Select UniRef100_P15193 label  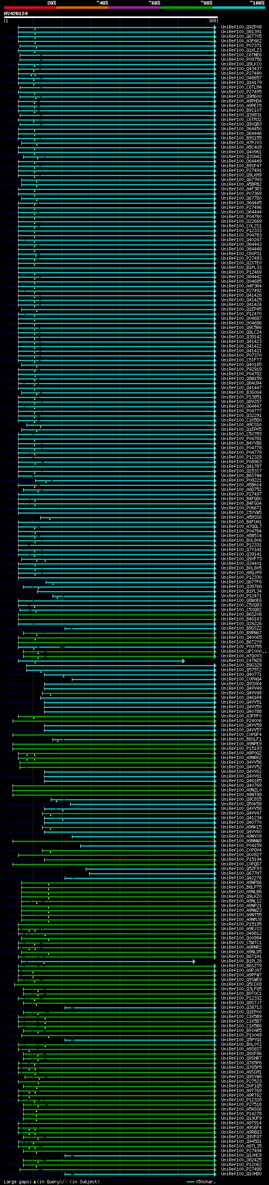coord(241,748)
